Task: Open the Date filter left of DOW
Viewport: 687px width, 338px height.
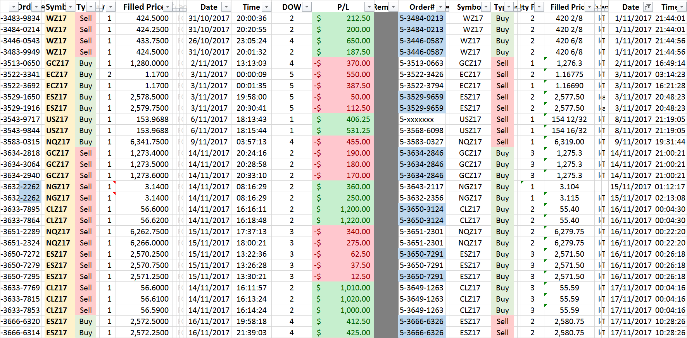Action: (x=226, y=7)
